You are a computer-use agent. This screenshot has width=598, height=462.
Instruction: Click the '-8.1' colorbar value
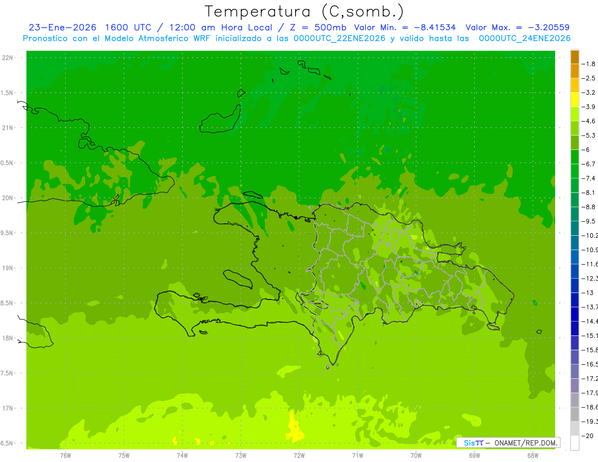tap(590, 192)
